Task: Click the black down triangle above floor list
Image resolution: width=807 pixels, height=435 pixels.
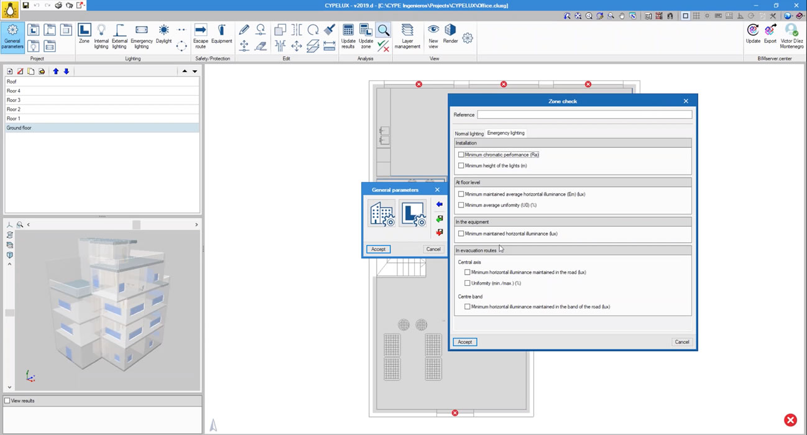Action: (x=195, y=71)
